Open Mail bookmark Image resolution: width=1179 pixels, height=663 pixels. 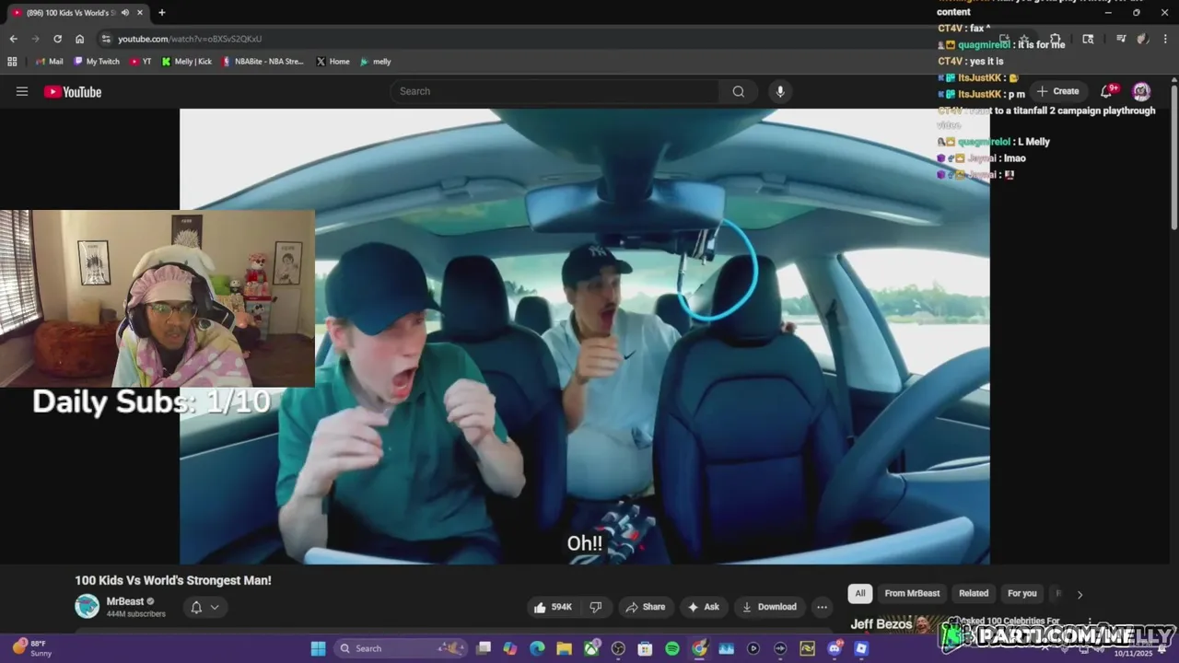[x=49, y=62]
